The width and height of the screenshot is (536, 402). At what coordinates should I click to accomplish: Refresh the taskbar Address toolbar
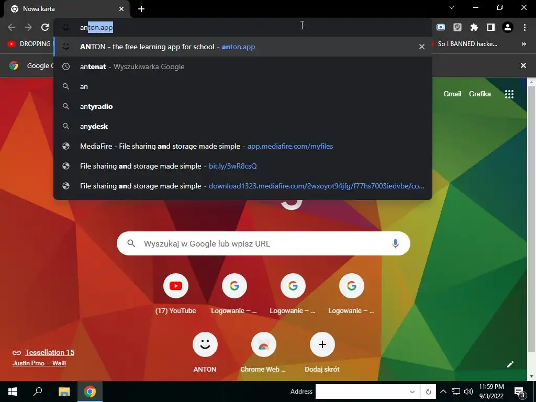point(428,392)
